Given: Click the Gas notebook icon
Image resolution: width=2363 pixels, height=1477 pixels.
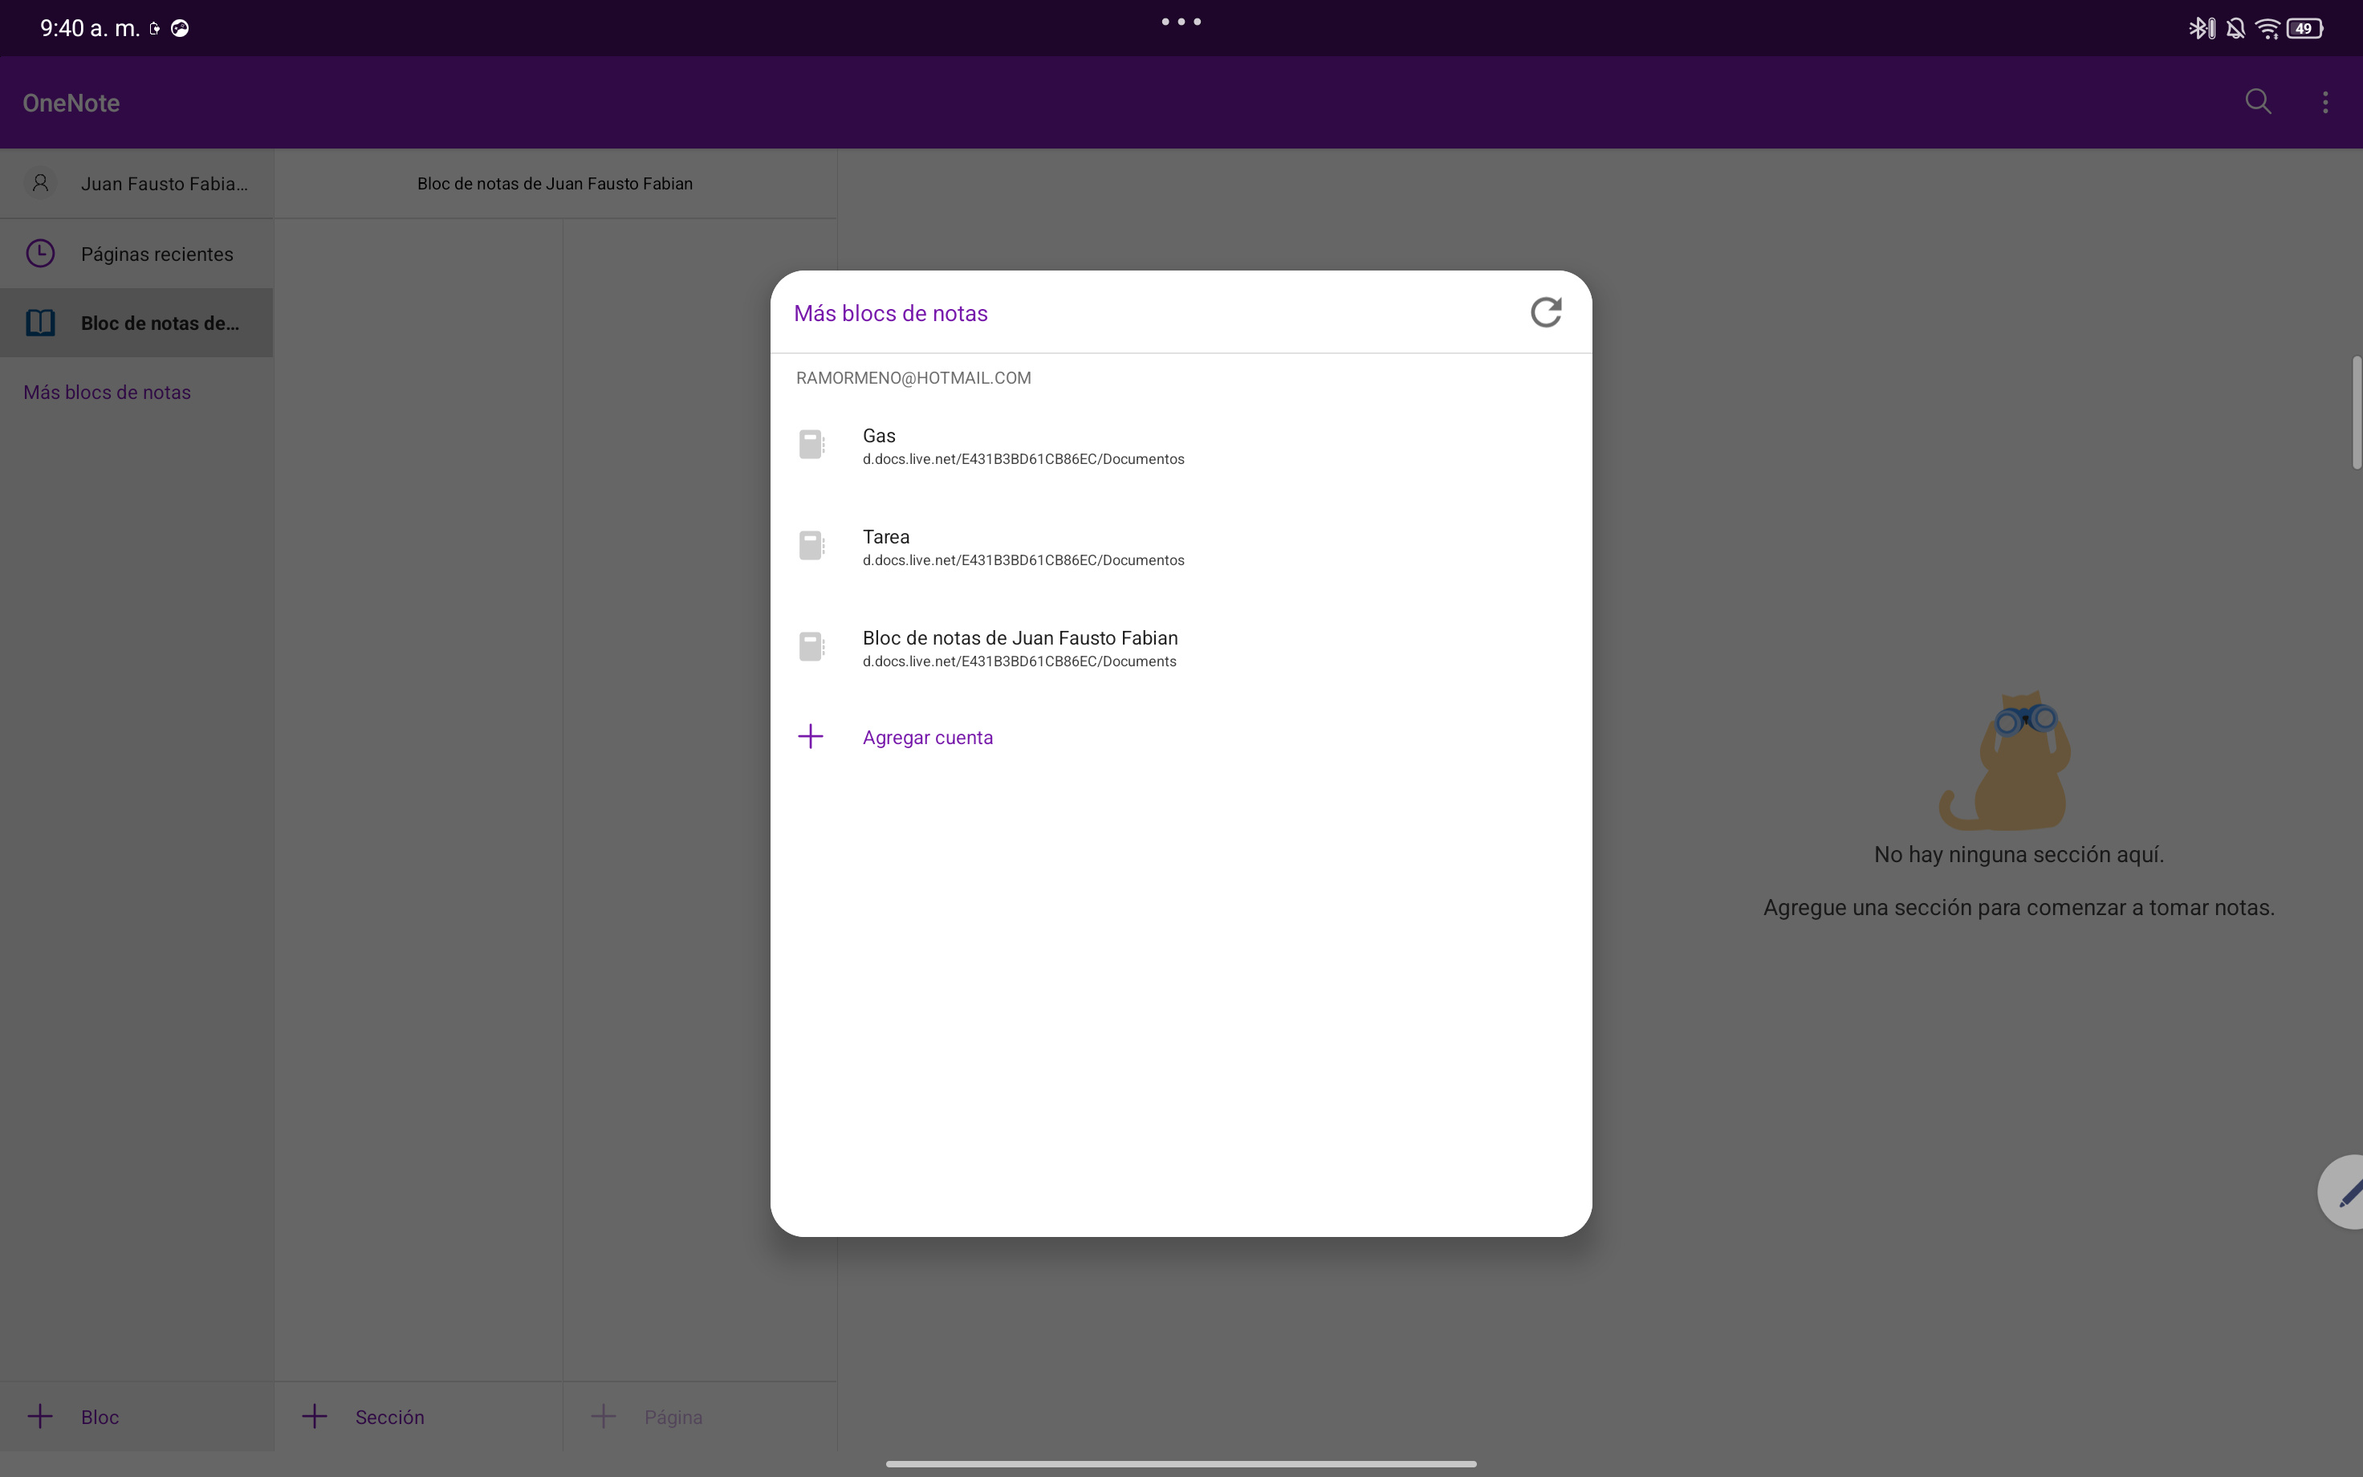Looking at the screenshot, I should pyautogui.click(x=811, y=445).
